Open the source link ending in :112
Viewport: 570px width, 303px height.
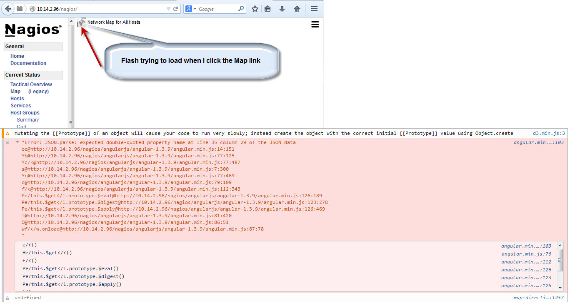pos(526,262)
